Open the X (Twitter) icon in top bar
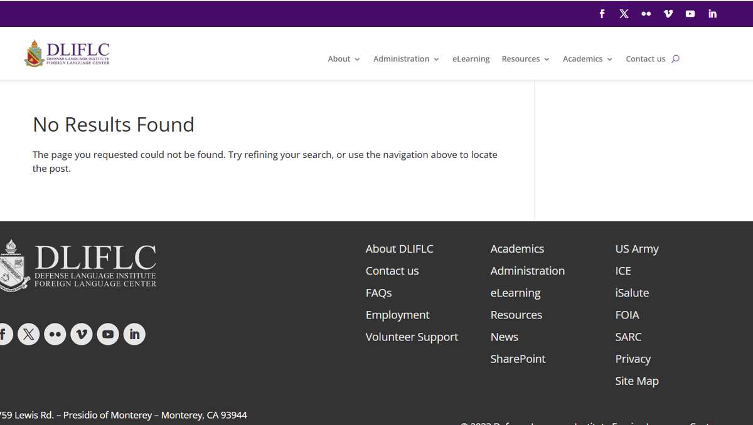 pos(624,14)
